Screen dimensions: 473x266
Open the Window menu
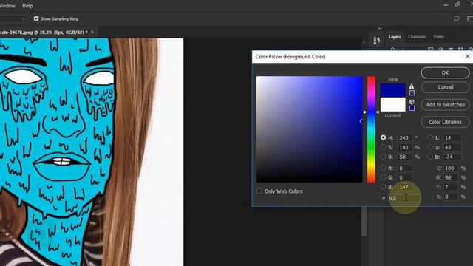coord(7,6)
